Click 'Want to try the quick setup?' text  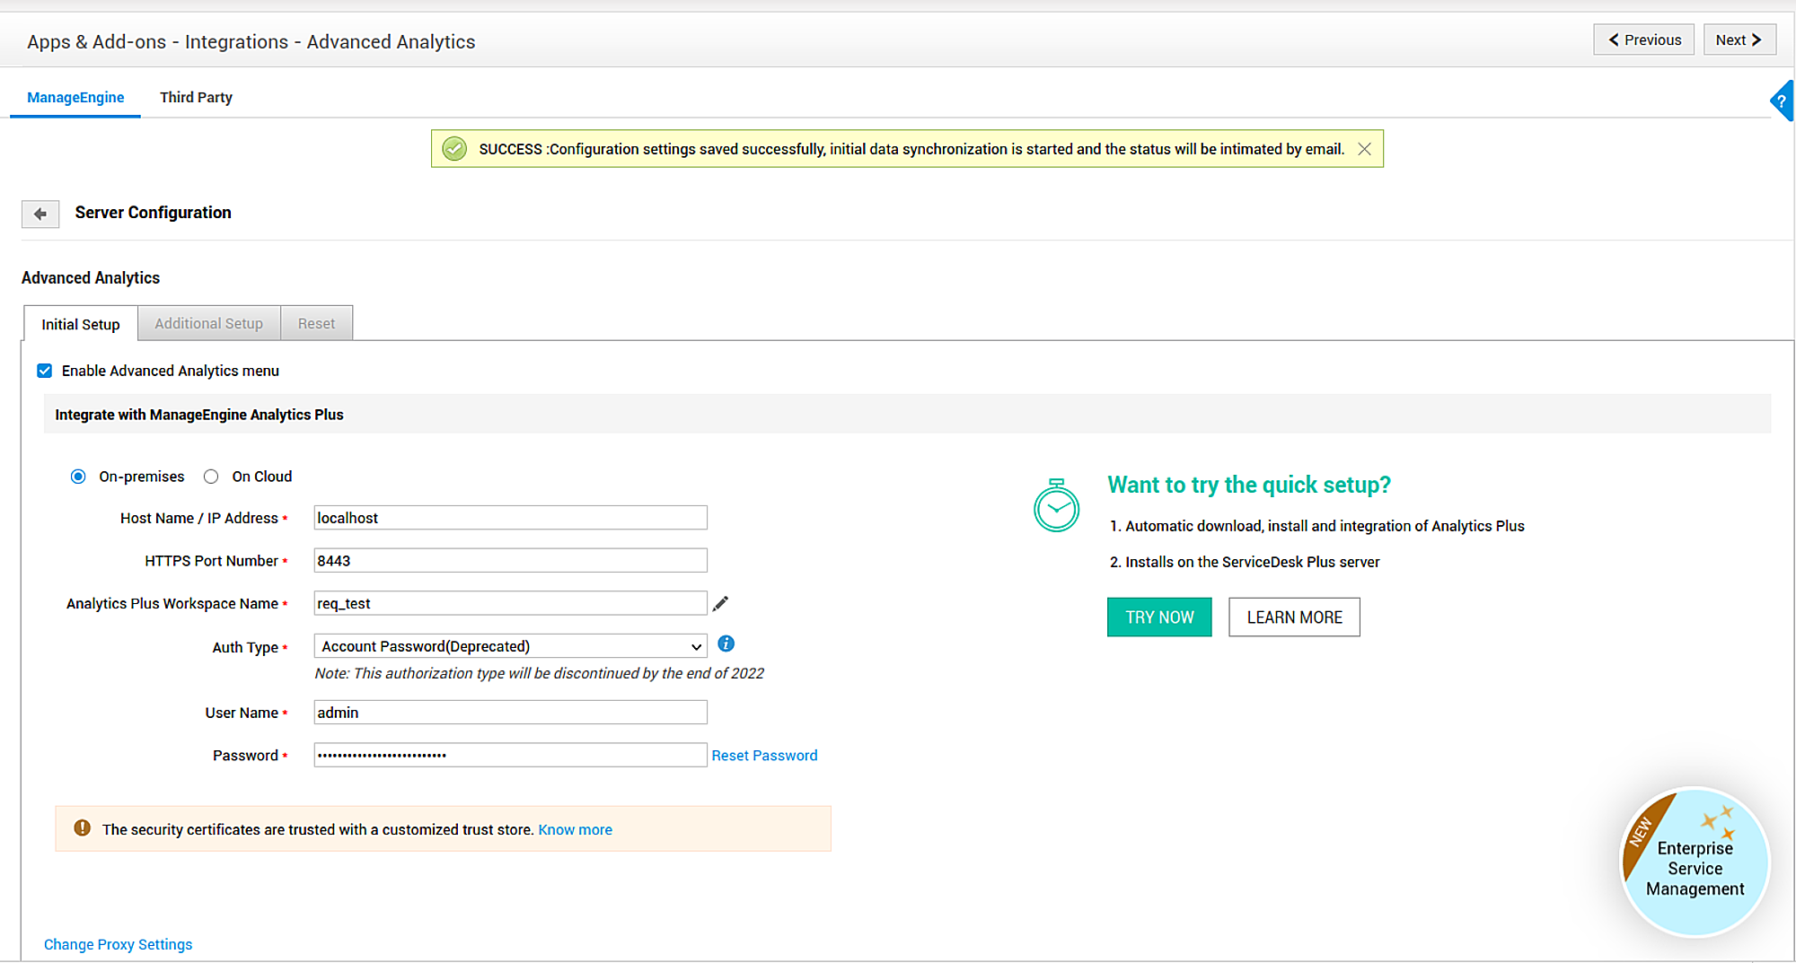1249,485
